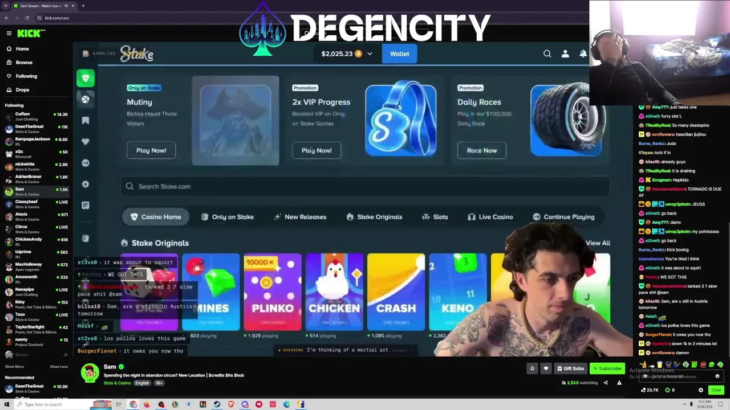
Task: Click the share icon beside watching count
Action: click(x=606, y=383)
